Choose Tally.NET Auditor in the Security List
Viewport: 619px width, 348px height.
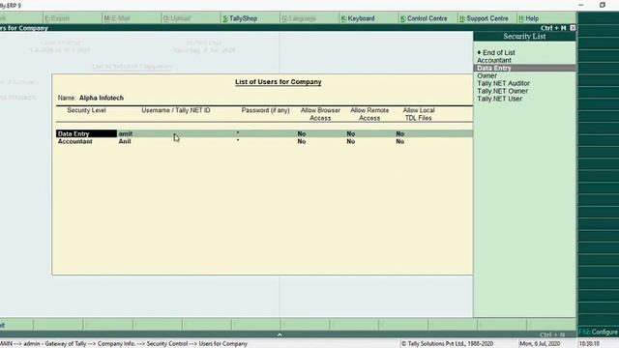[503, 83]
